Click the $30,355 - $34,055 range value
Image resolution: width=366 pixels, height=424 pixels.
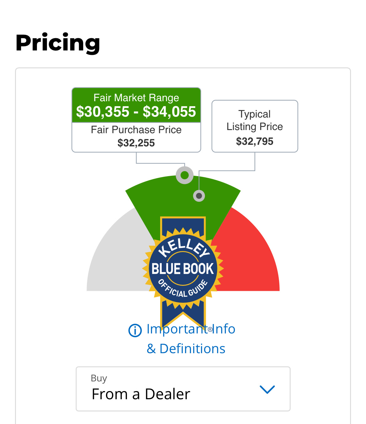[136, 112]
